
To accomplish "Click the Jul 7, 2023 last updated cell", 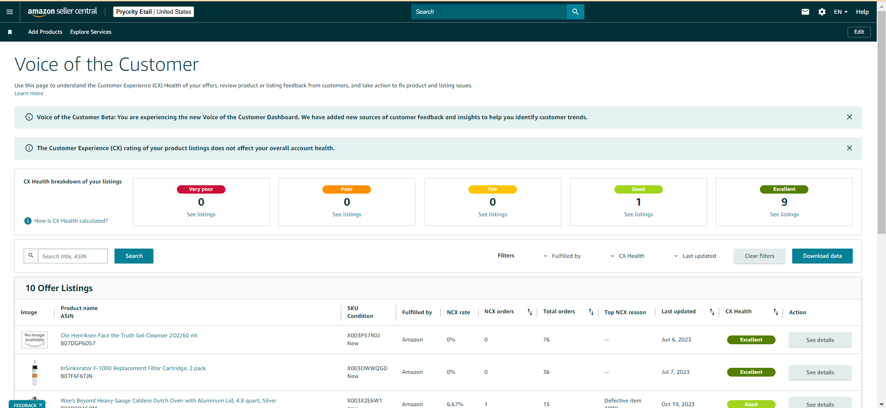I will click(675, 372).
